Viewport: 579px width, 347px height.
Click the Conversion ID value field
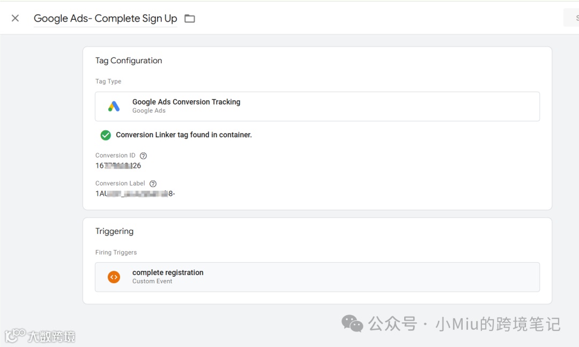[x=118, y=166]
